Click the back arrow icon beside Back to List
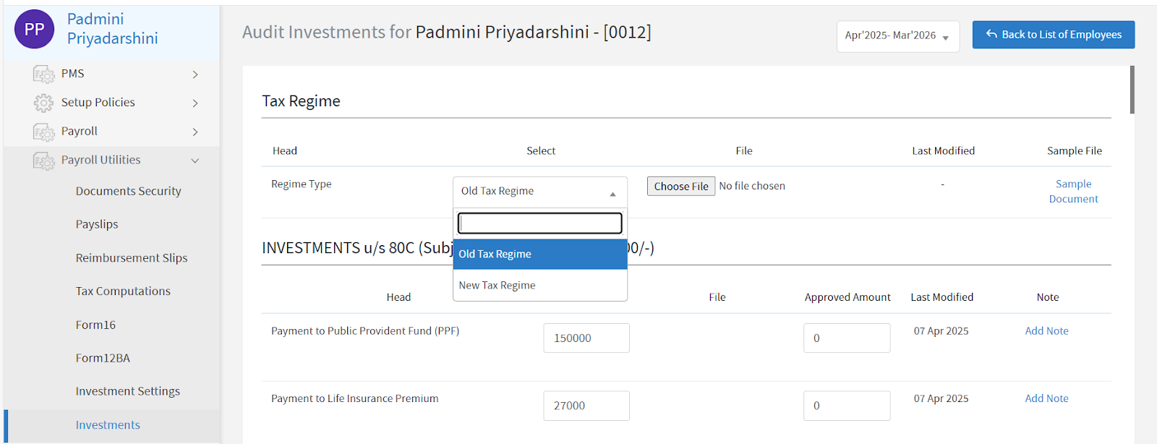1157x444 pixels. pos(994,34)
